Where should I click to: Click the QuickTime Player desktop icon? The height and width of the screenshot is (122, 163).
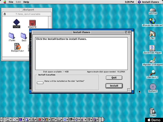152,50
